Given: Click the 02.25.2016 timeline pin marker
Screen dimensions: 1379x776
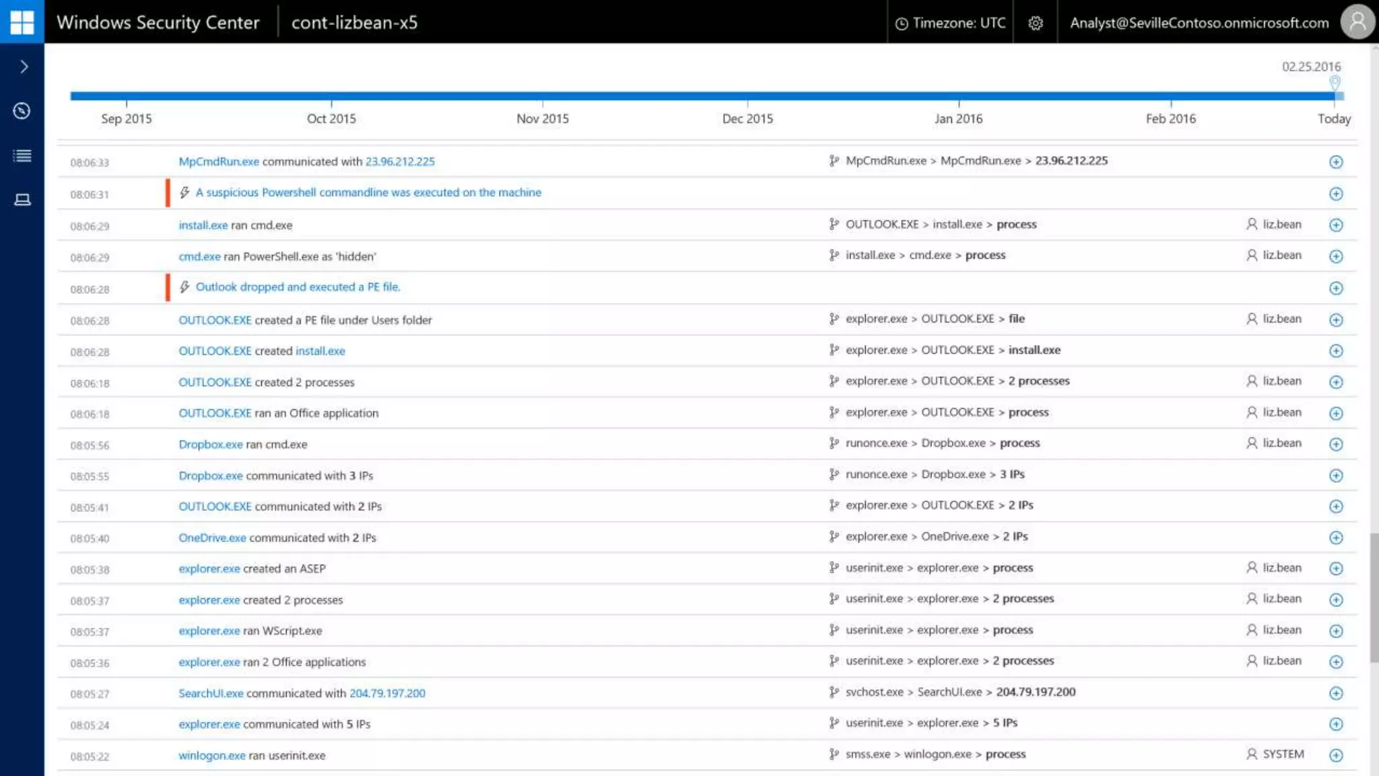Looking at the screenshot, I should pos(1335,83).
